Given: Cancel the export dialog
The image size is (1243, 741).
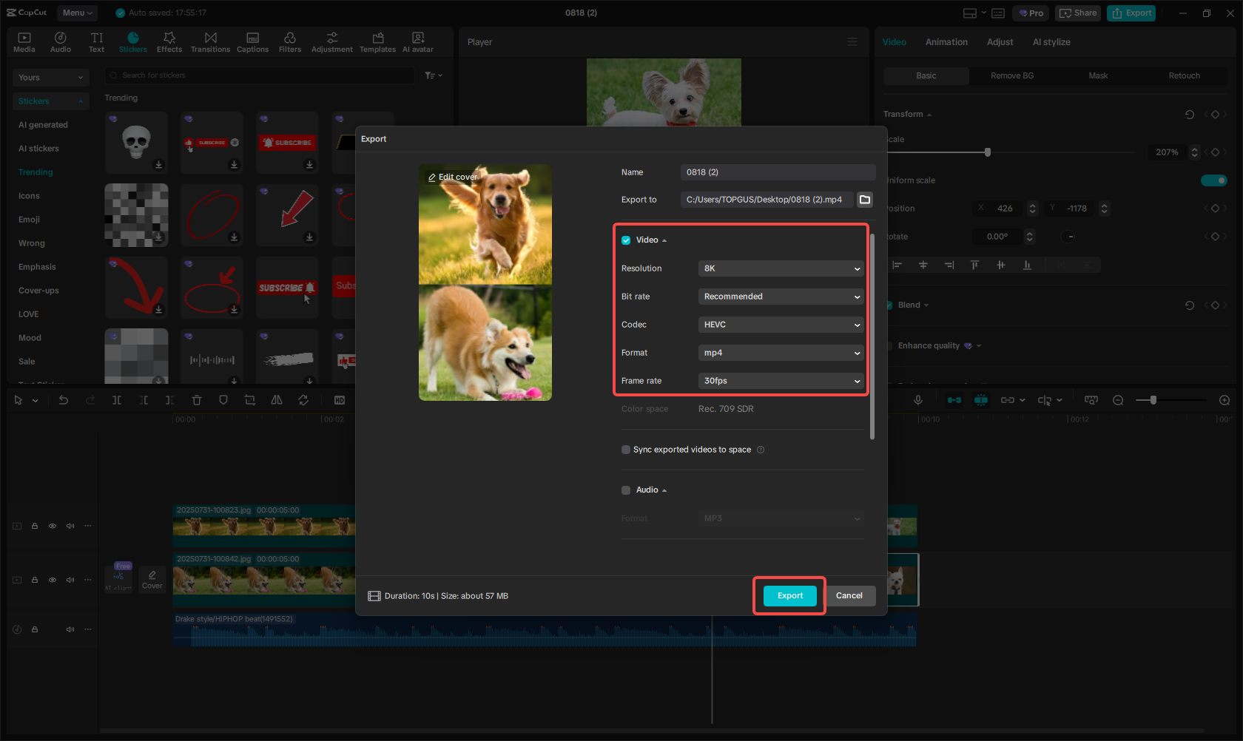Looking at the screenshot, I should 849,595.
